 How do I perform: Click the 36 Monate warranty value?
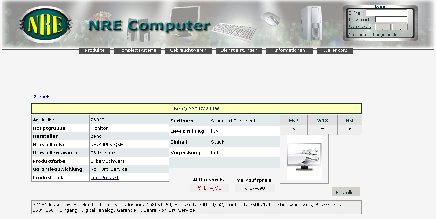coord(103,153)
